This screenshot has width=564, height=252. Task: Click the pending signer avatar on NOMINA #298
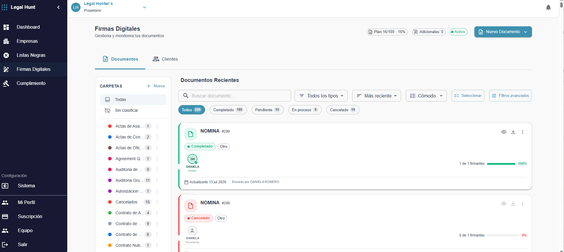(192, 231)
